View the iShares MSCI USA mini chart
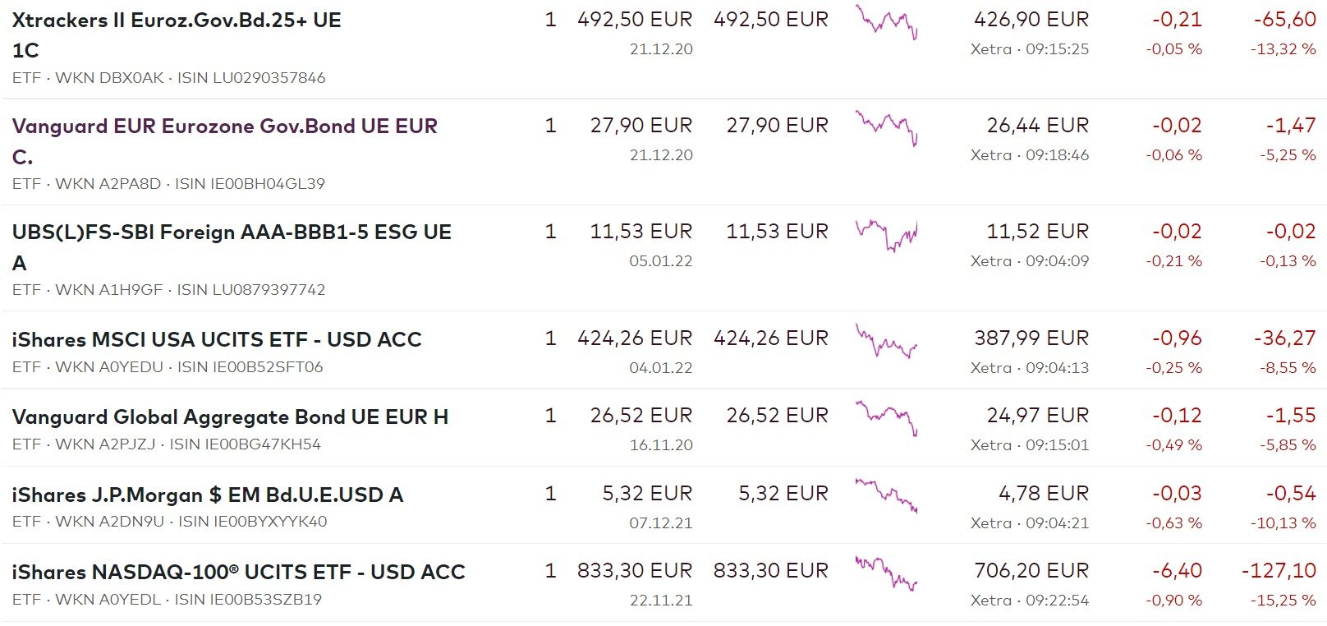 click(x=886, y=341)
